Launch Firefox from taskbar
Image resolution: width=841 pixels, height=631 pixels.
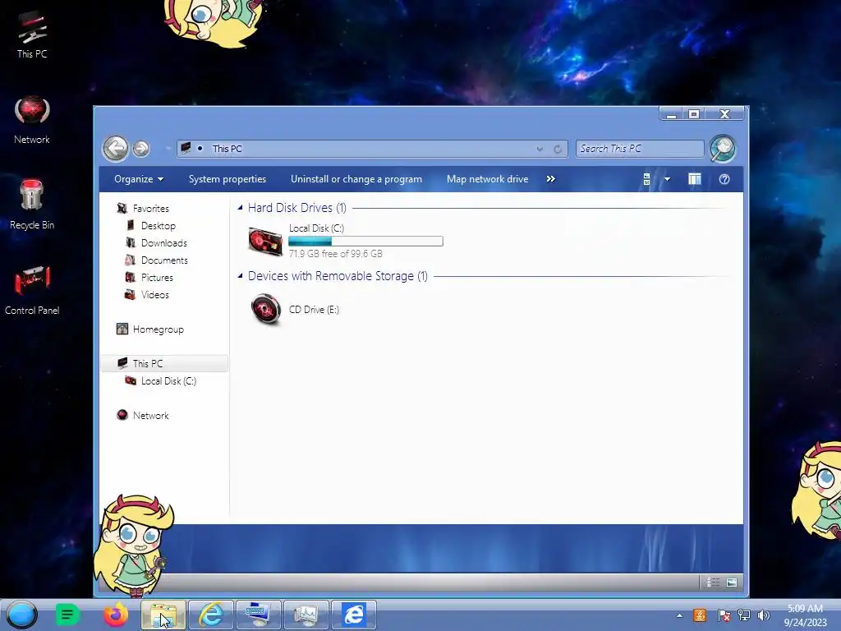[x=116, y=615]
